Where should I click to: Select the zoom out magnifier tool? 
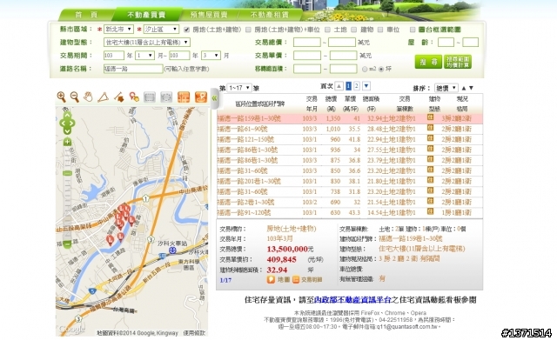click(x=74, y=97)
